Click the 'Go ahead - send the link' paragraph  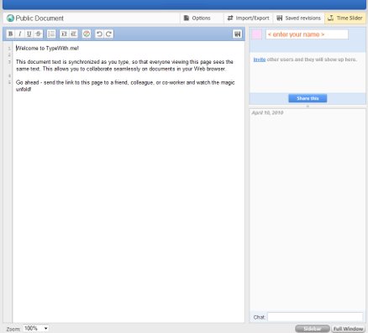[125, 86]
